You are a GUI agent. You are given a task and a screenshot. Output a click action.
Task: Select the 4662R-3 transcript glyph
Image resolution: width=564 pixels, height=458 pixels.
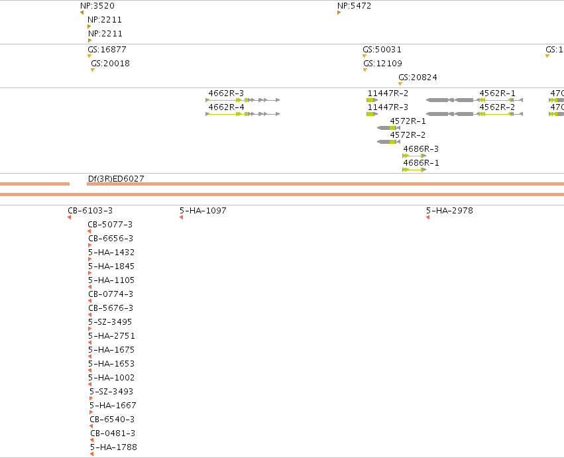tap(243, 100)
